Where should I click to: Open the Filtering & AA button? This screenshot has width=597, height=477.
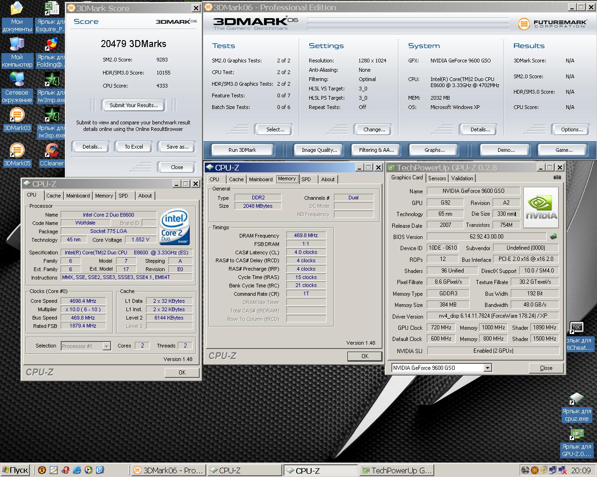click(376, 150)
